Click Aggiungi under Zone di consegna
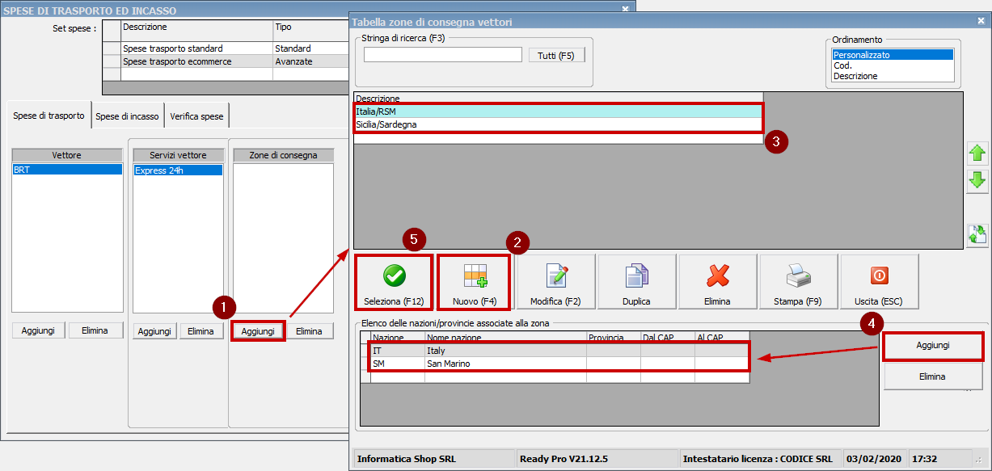This screenshot has height=471, width=992. [x=258, y=331]
